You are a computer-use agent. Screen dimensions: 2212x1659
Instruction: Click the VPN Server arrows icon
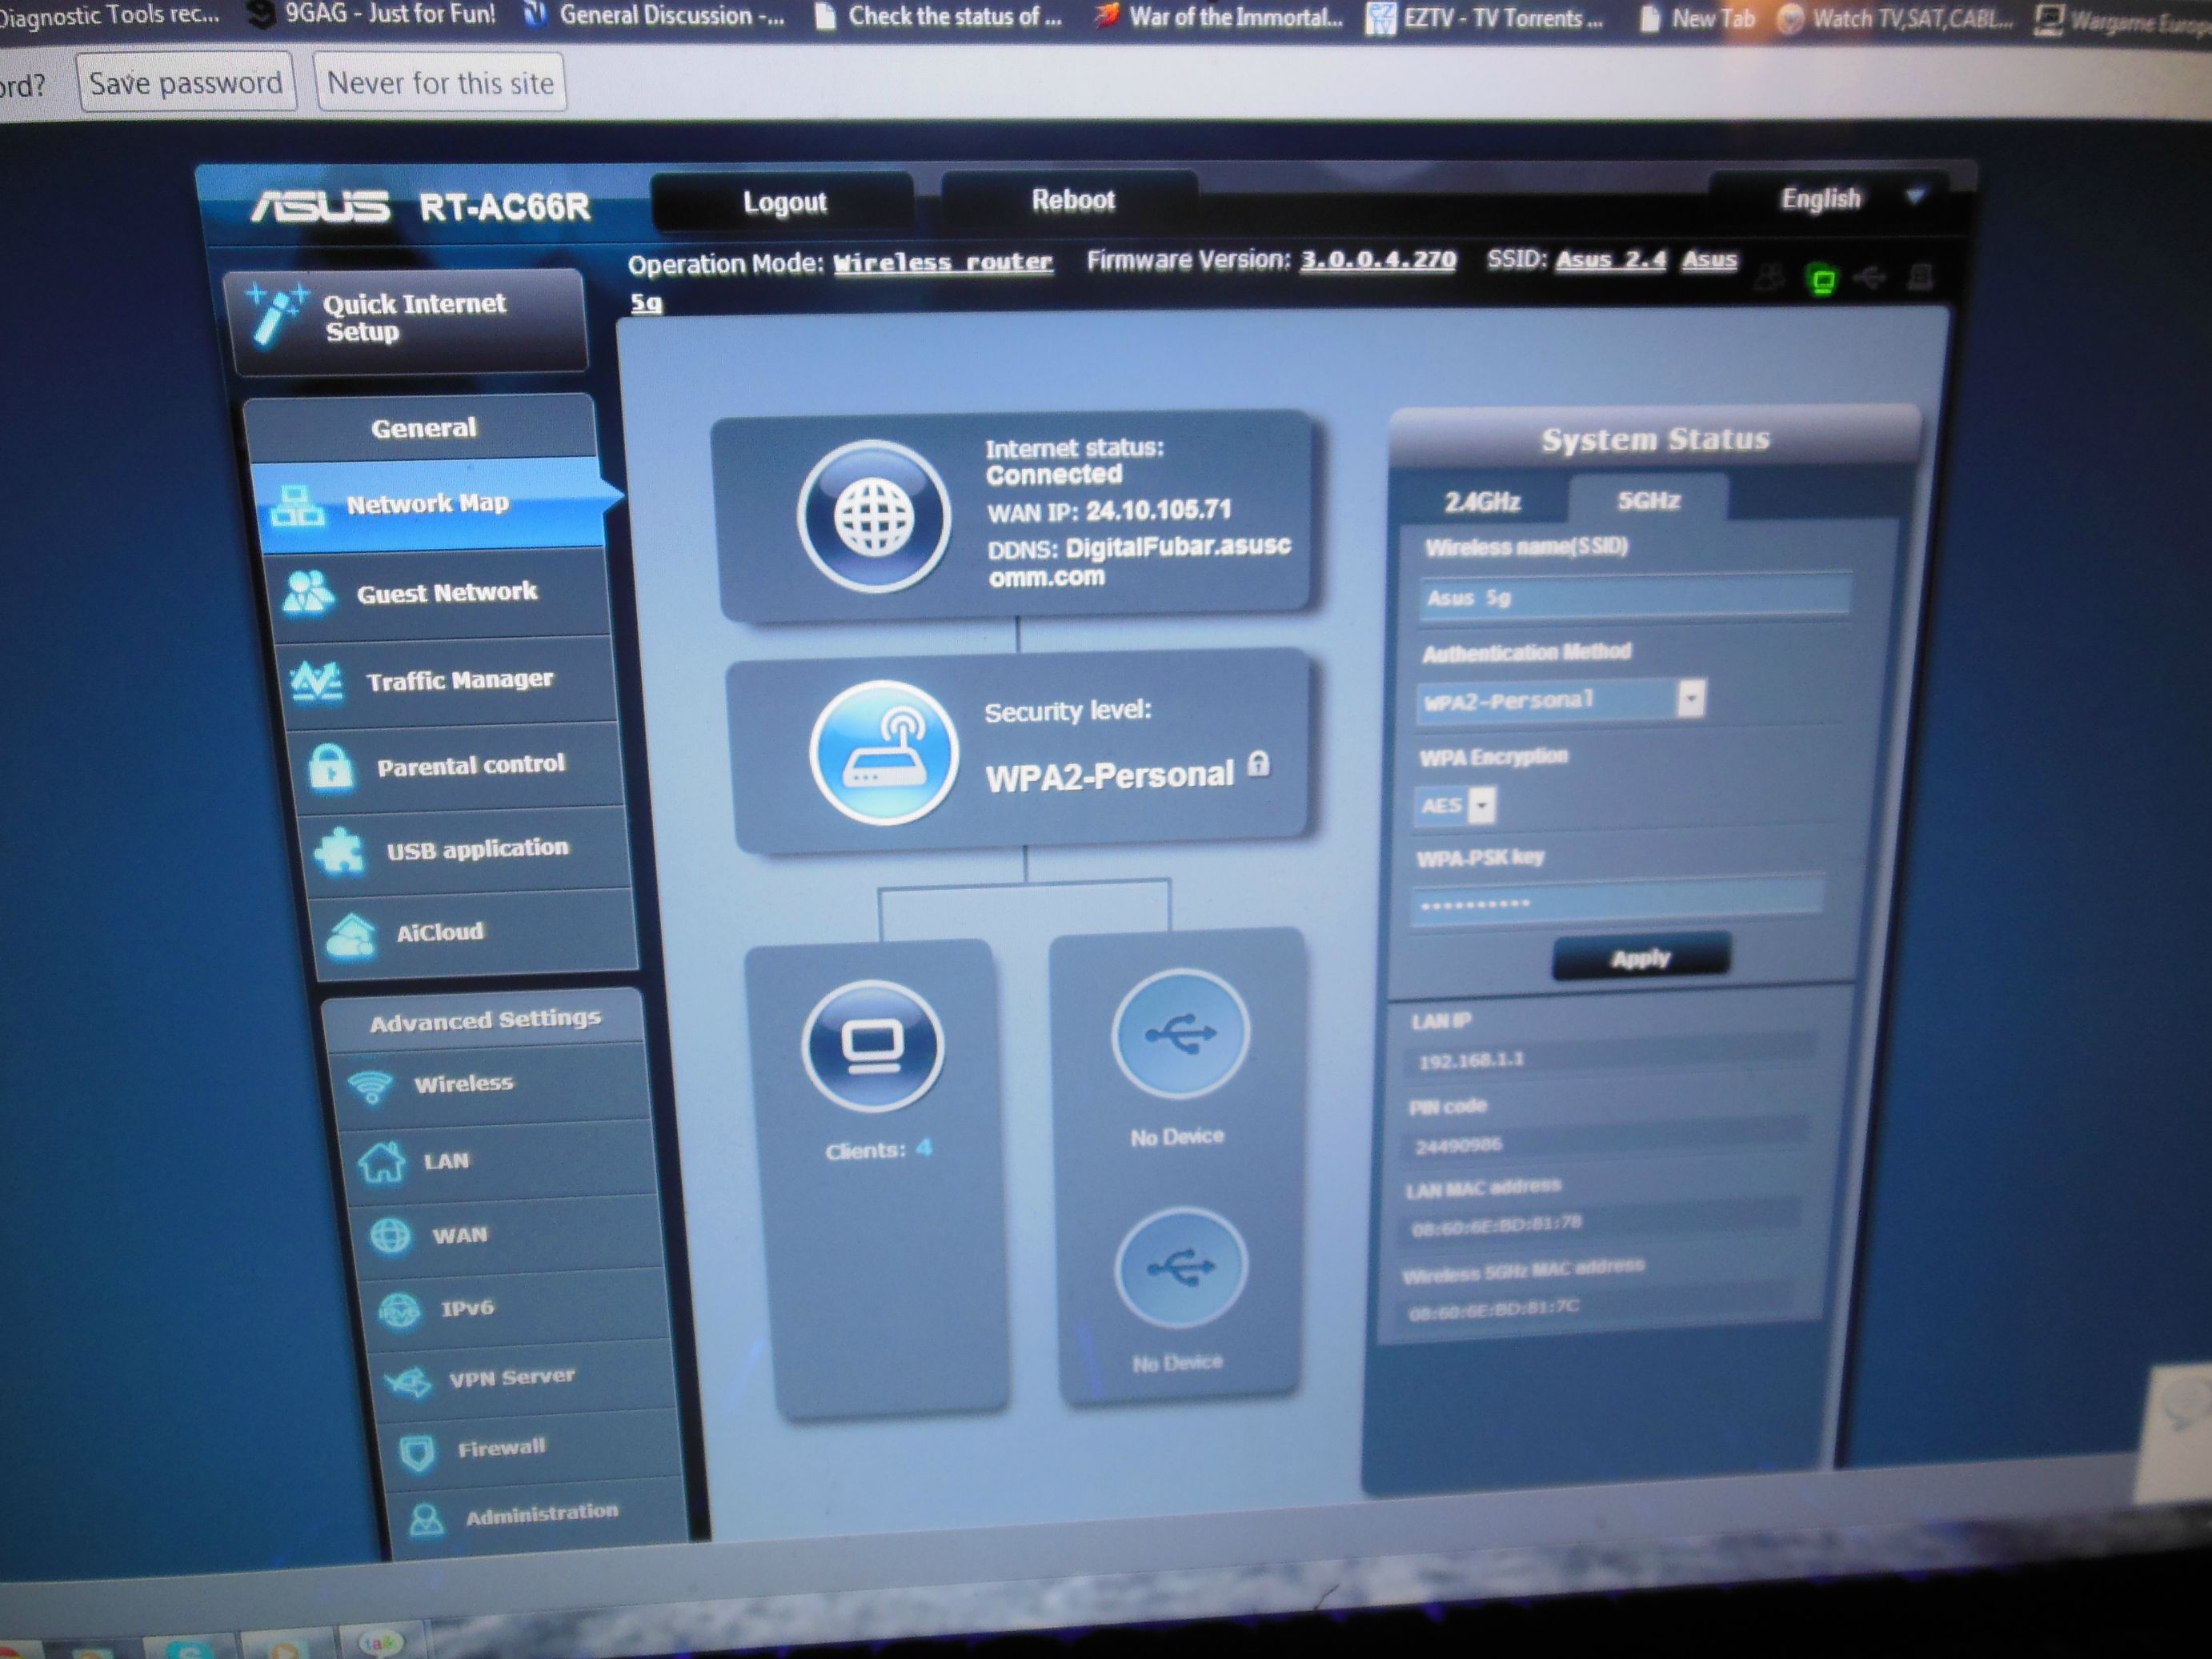tap(409, 1381)
